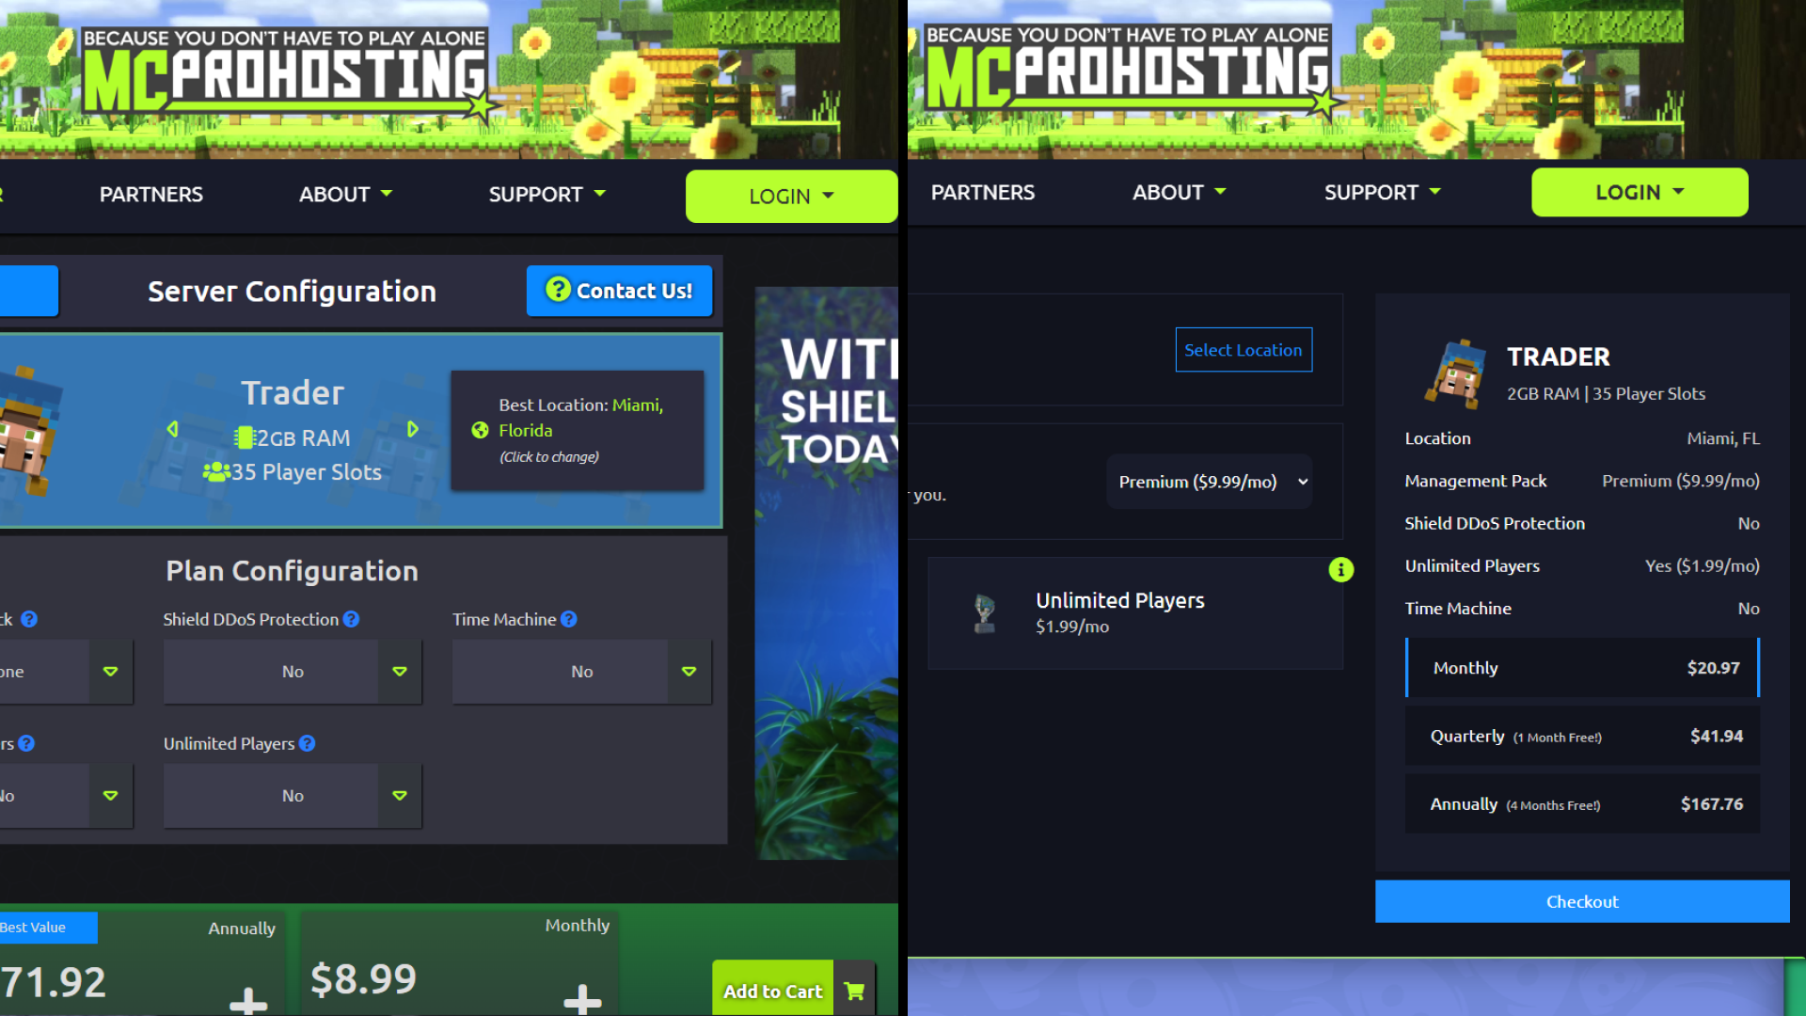
Task: Click the globe location icon
Action: pos(480,431)
